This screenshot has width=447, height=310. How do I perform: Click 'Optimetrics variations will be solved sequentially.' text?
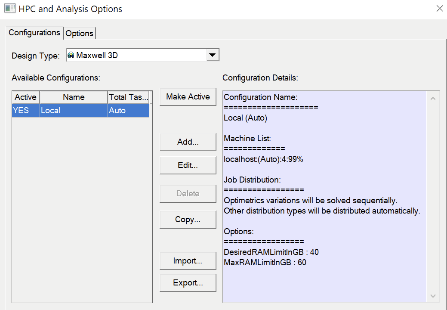311,201
